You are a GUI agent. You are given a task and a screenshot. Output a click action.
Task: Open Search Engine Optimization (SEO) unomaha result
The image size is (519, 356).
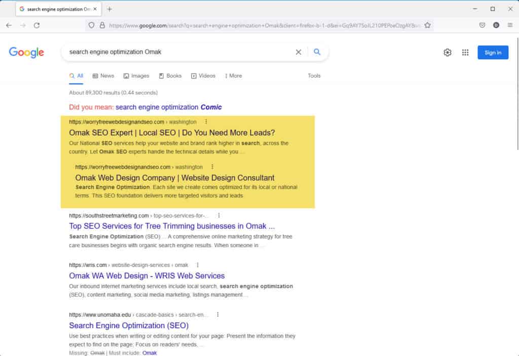point(129,326)
